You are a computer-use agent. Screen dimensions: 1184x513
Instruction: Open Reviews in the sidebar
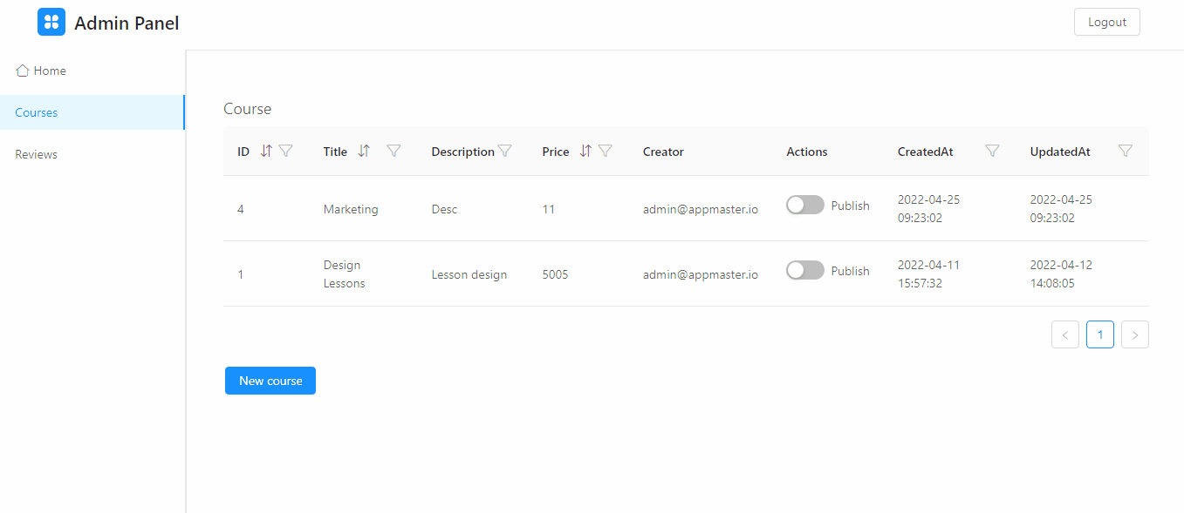tap(37, 154)
